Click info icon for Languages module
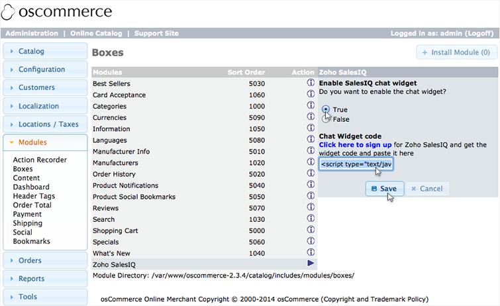 click(311, 139)
